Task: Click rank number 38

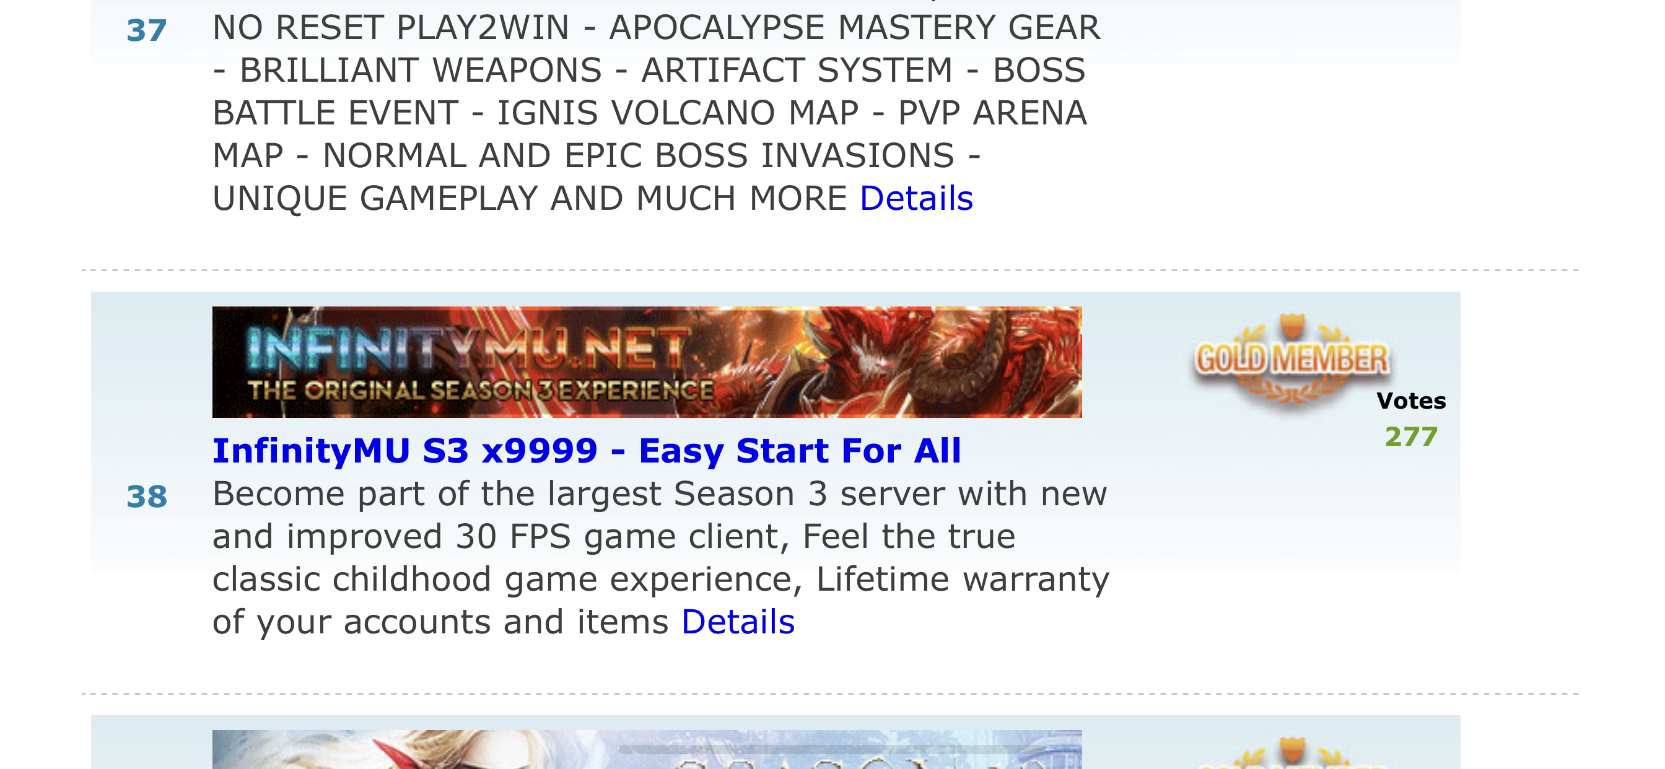Action: pos(147,497)
